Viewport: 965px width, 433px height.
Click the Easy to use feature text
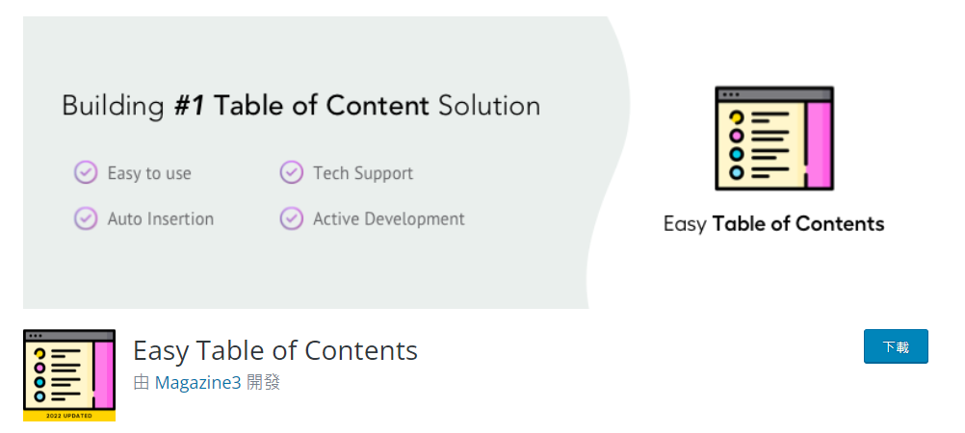tap(149, 173)
